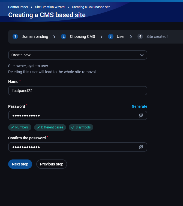Screen dimensions: 183x206
Task: Show the Confirm the password field text
Action: point(141,147)
